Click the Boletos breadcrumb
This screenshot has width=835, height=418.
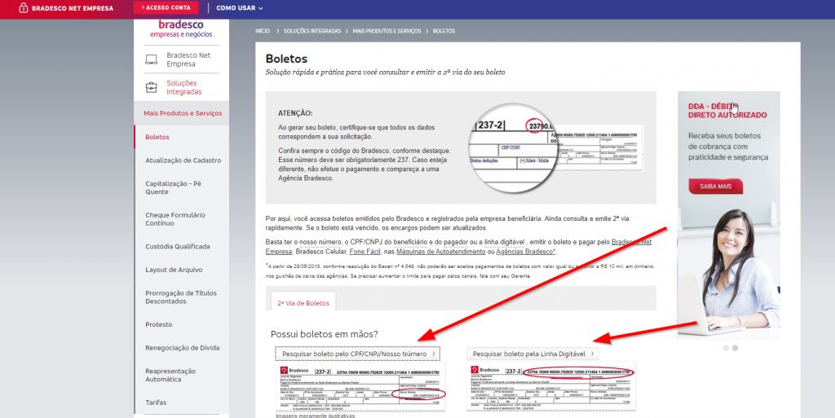(444, 31)
